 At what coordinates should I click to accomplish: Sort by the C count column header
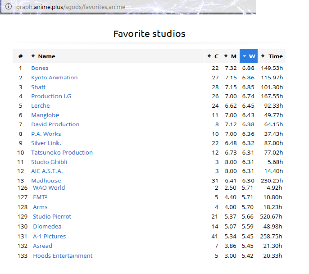[213, 56]
